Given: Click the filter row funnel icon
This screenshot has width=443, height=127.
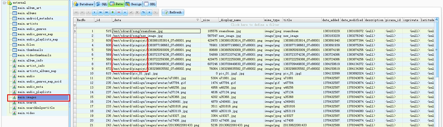Looking at the screenshot, I should click(x=75, y=25).
